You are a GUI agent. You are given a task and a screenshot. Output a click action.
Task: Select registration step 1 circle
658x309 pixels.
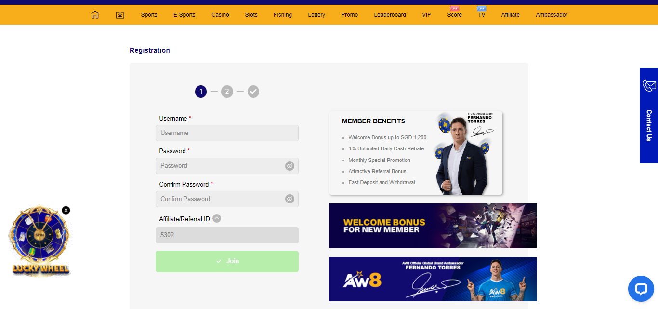point(201,92)
